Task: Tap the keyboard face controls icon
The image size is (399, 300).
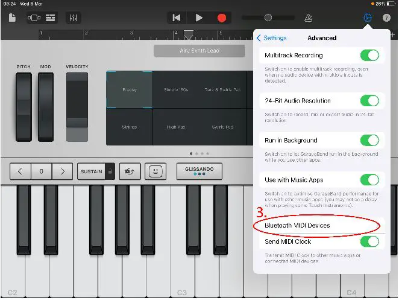Action: (156, 171)
